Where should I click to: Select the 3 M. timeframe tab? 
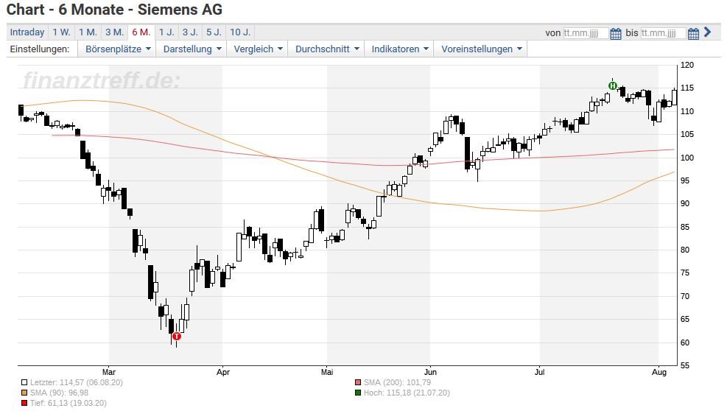coord(114,32)
